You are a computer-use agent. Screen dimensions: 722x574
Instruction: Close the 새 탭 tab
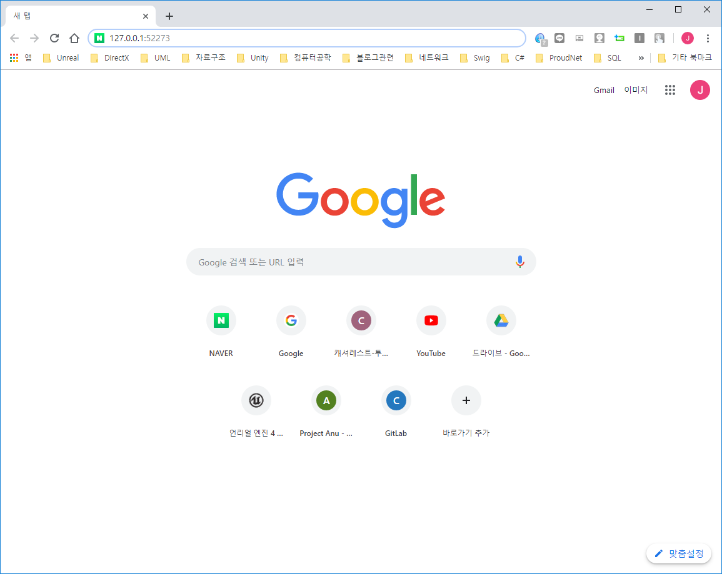tap(146, 16)
